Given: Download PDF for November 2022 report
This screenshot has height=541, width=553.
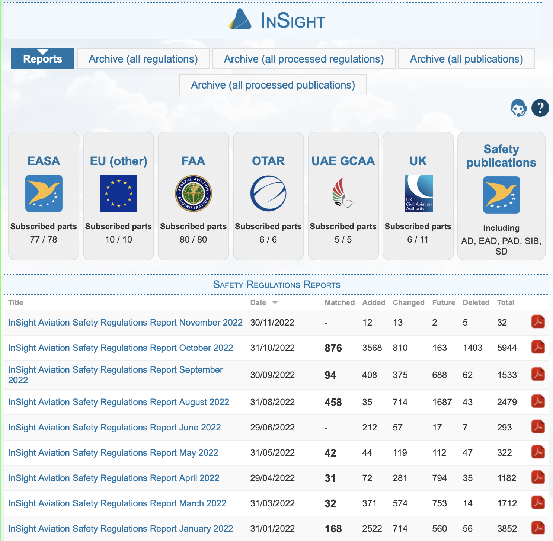Looking at the screenshot, I should tap(538, 322).
